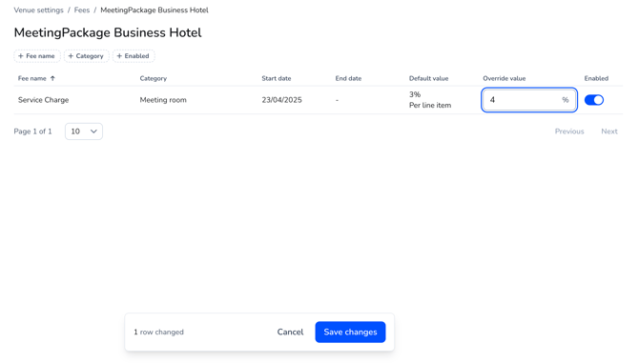Click the Default value column header
Image resolution: width=639 pixels, height=363 pixels.
click(x=429, y=78)
